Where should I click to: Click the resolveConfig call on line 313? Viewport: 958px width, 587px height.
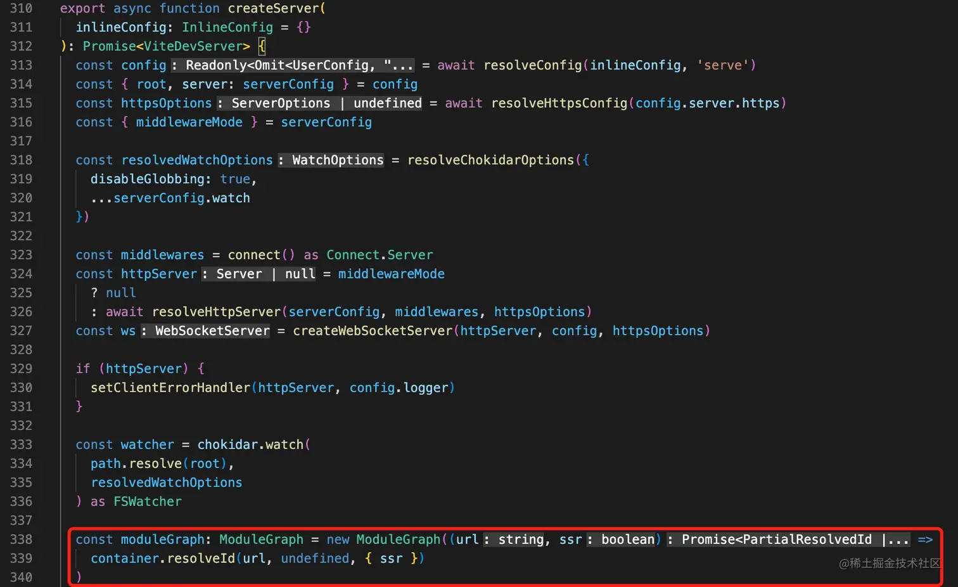(533, 65)
